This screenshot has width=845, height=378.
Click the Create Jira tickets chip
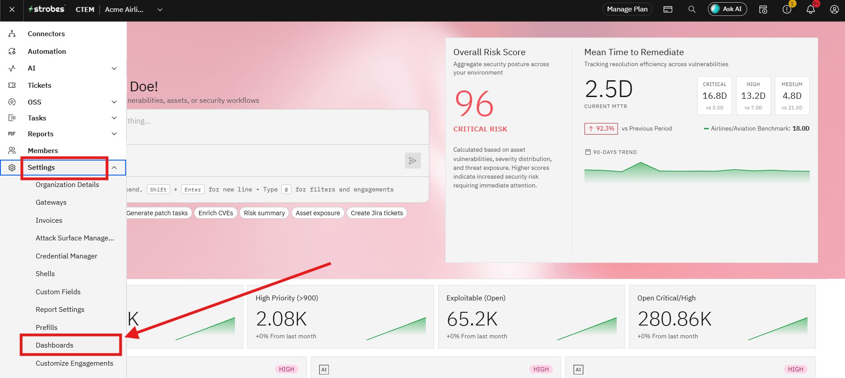[x=377, y=213]
